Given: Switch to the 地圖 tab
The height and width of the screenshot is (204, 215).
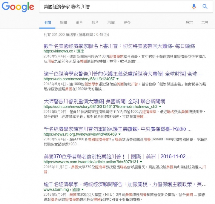Looking at the screenshot, I should 111,22.
